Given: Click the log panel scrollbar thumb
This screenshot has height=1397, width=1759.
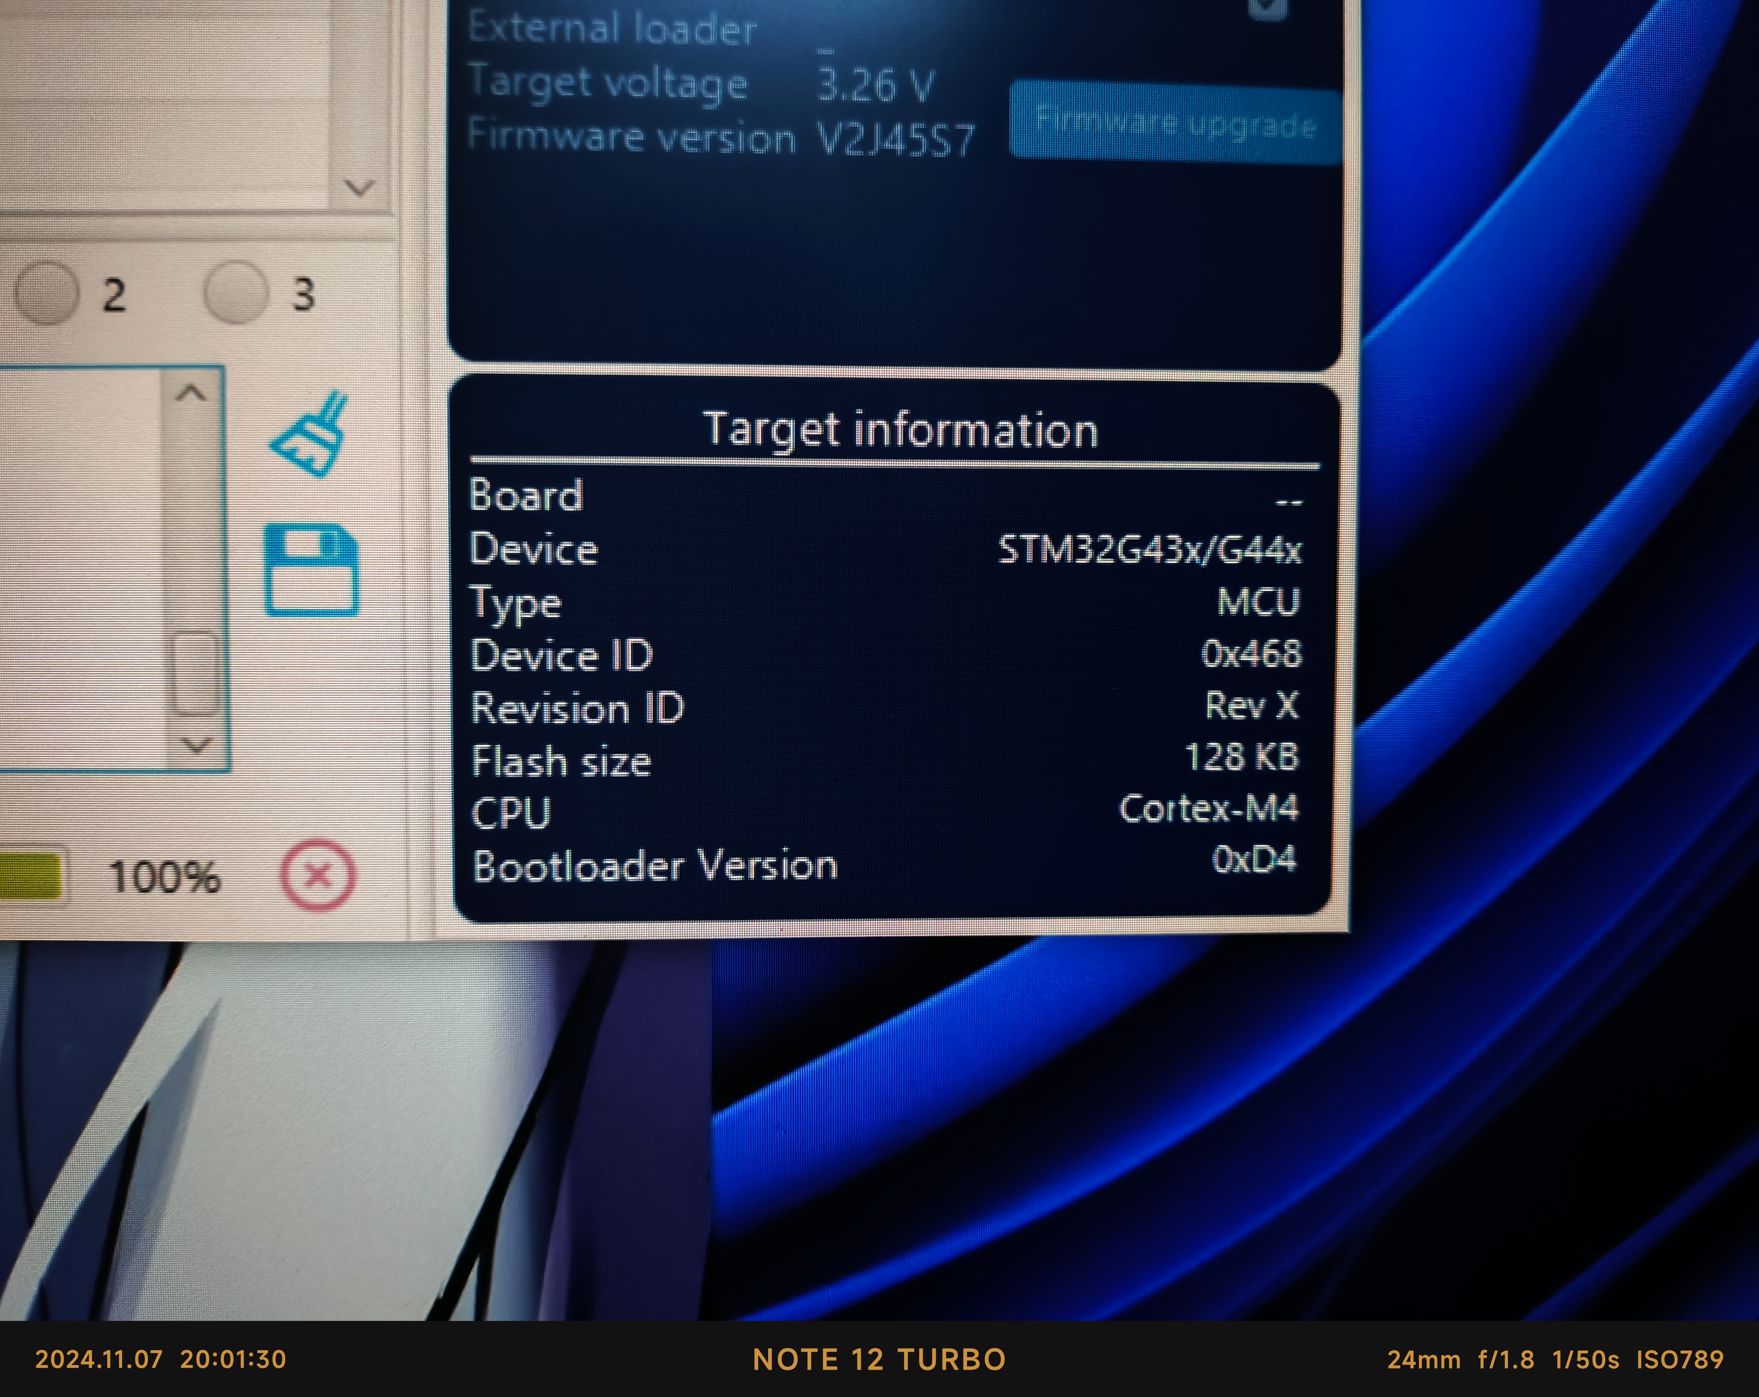Looking at the screenshot, I should pos(196,674).
